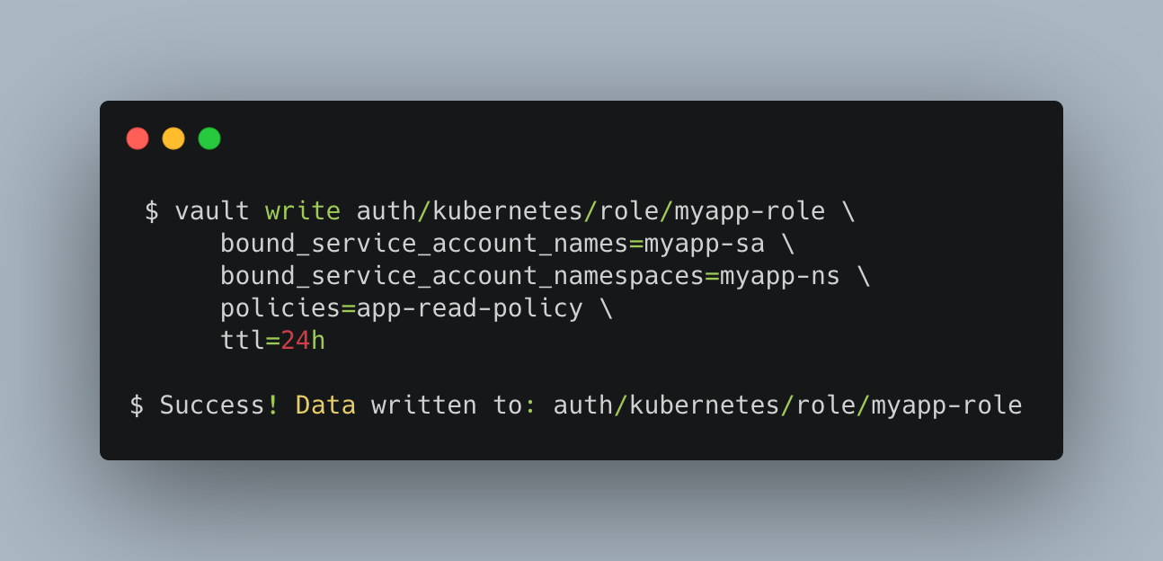Click the myapp-sa value

pos(705,244)
